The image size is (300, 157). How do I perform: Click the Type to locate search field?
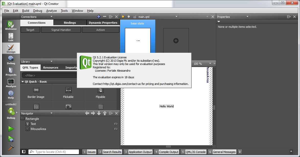[56, 152]
